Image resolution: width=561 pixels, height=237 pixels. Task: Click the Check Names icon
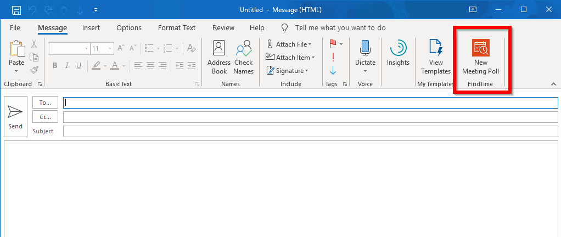[x=243, y=57]
